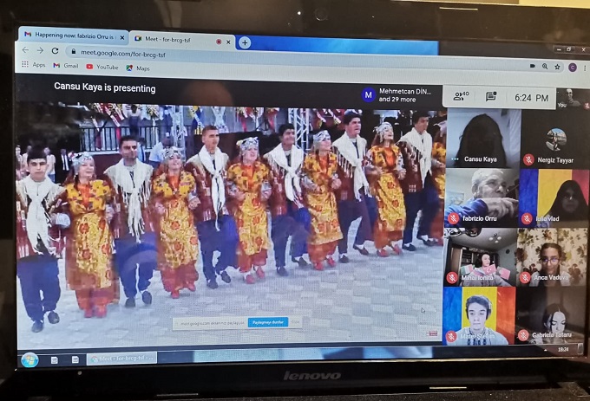
Task: Click the Chrome profile avatar
Action: tap(572, 67)
